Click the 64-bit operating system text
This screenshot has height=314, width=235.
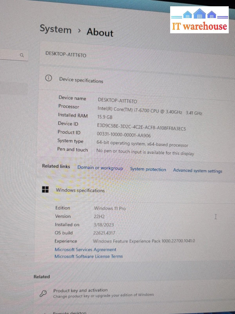(x=142, y=144)
